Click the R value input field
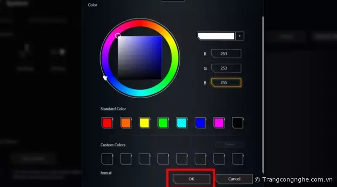The width and height of the screenshot is (337, 187). tap(226, 54)
